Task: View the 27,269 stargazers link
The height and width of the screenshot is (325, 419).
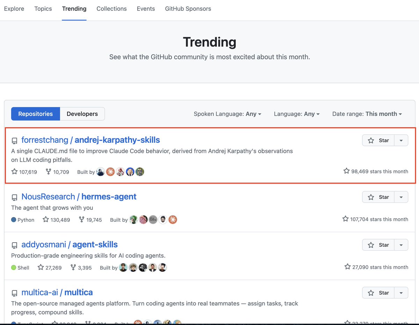Action: [x=50, y=267]
